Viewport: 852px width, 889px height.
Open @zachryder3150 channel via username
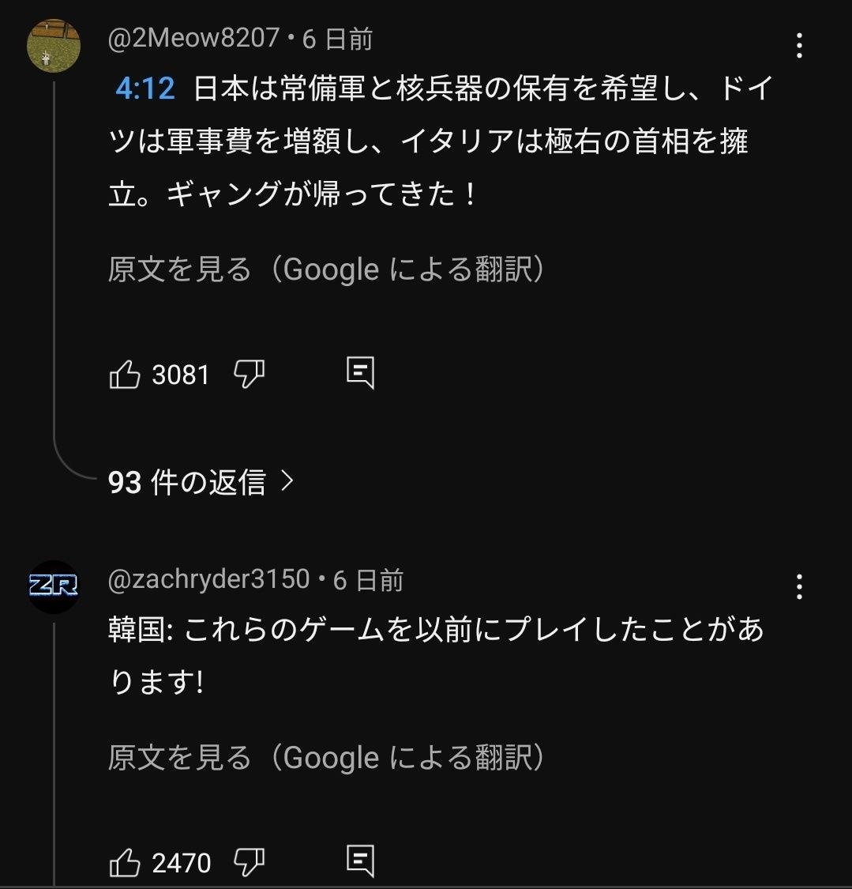click(x=208, y=580)
